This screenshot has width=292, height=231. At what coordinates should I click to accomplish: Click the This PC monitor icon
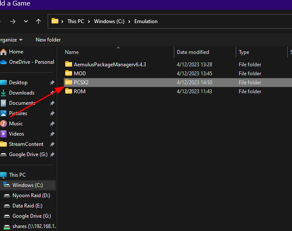(x=3, y=175)
